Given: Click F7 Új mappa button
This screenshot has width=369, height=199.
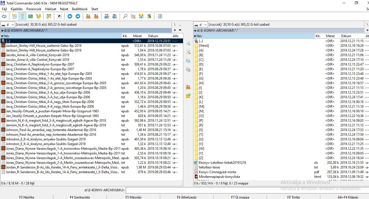Looking at the screenshot, I should (240, 197).
